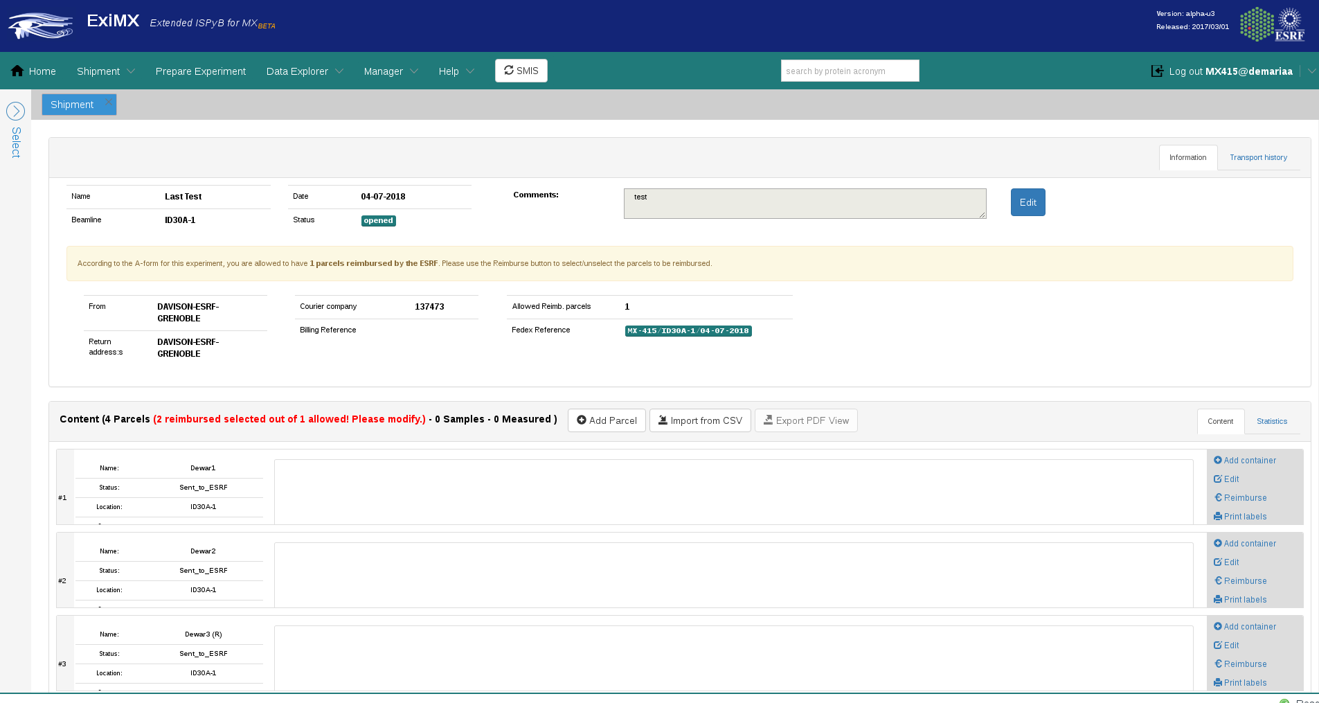Open the Statistics tab in the Content panel
The width and height of the screenshot is (1319, 703).
pyautogui.click(x=1271, y=421)
